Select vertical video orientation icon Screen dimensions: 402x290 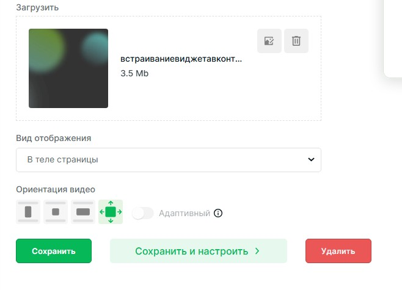click(28, 212)
